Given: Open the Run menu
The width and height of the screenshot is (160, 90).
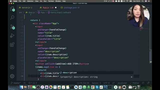Looking at the screenshot, I should pyautogui.click(x=45, y=1).
